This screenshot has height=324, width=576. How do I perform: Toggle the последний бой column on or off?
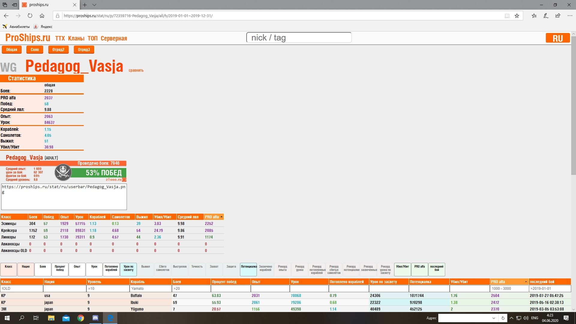[437, 269]
